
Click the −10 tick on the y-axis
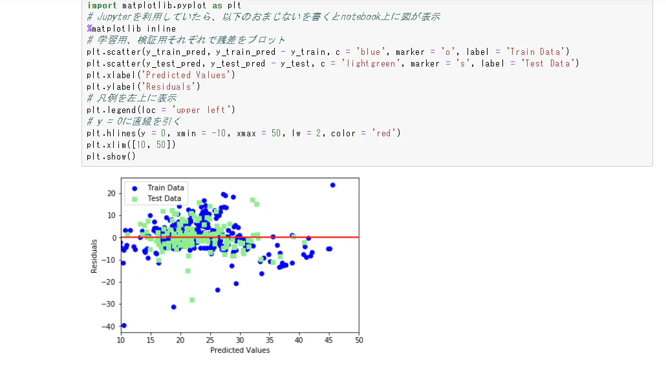coord(109,260)
